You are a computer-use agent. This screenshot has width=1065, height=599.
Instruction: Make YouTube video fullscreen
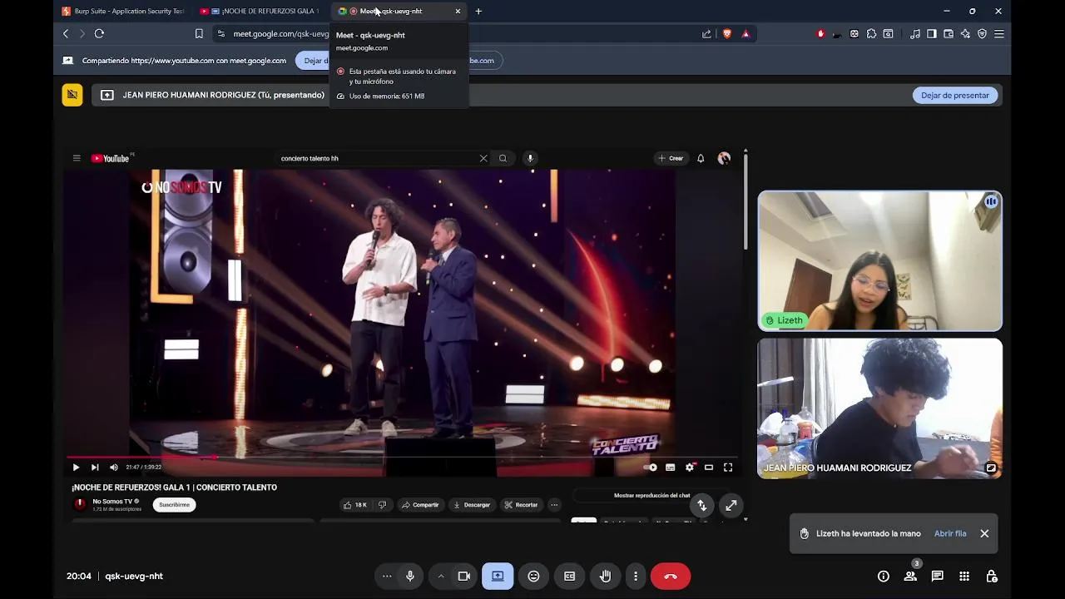(x=728, y=468)
